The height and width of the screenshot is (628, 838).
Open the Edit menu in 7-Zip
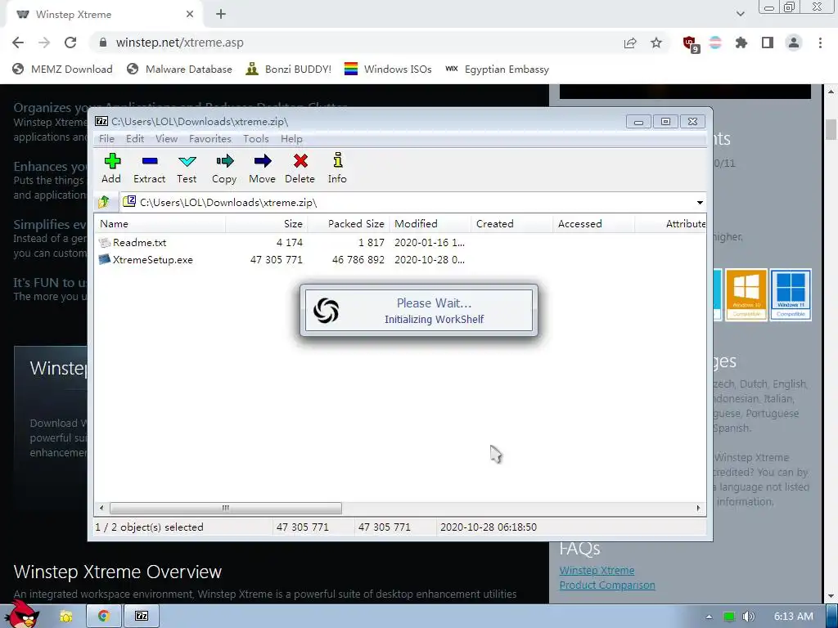[135, 139]
